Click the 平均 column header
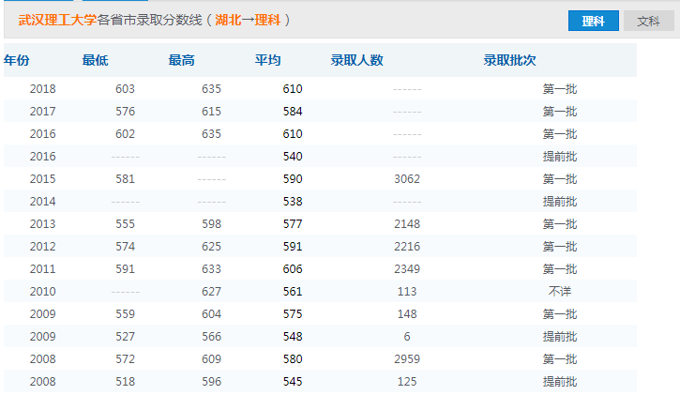 268,61
